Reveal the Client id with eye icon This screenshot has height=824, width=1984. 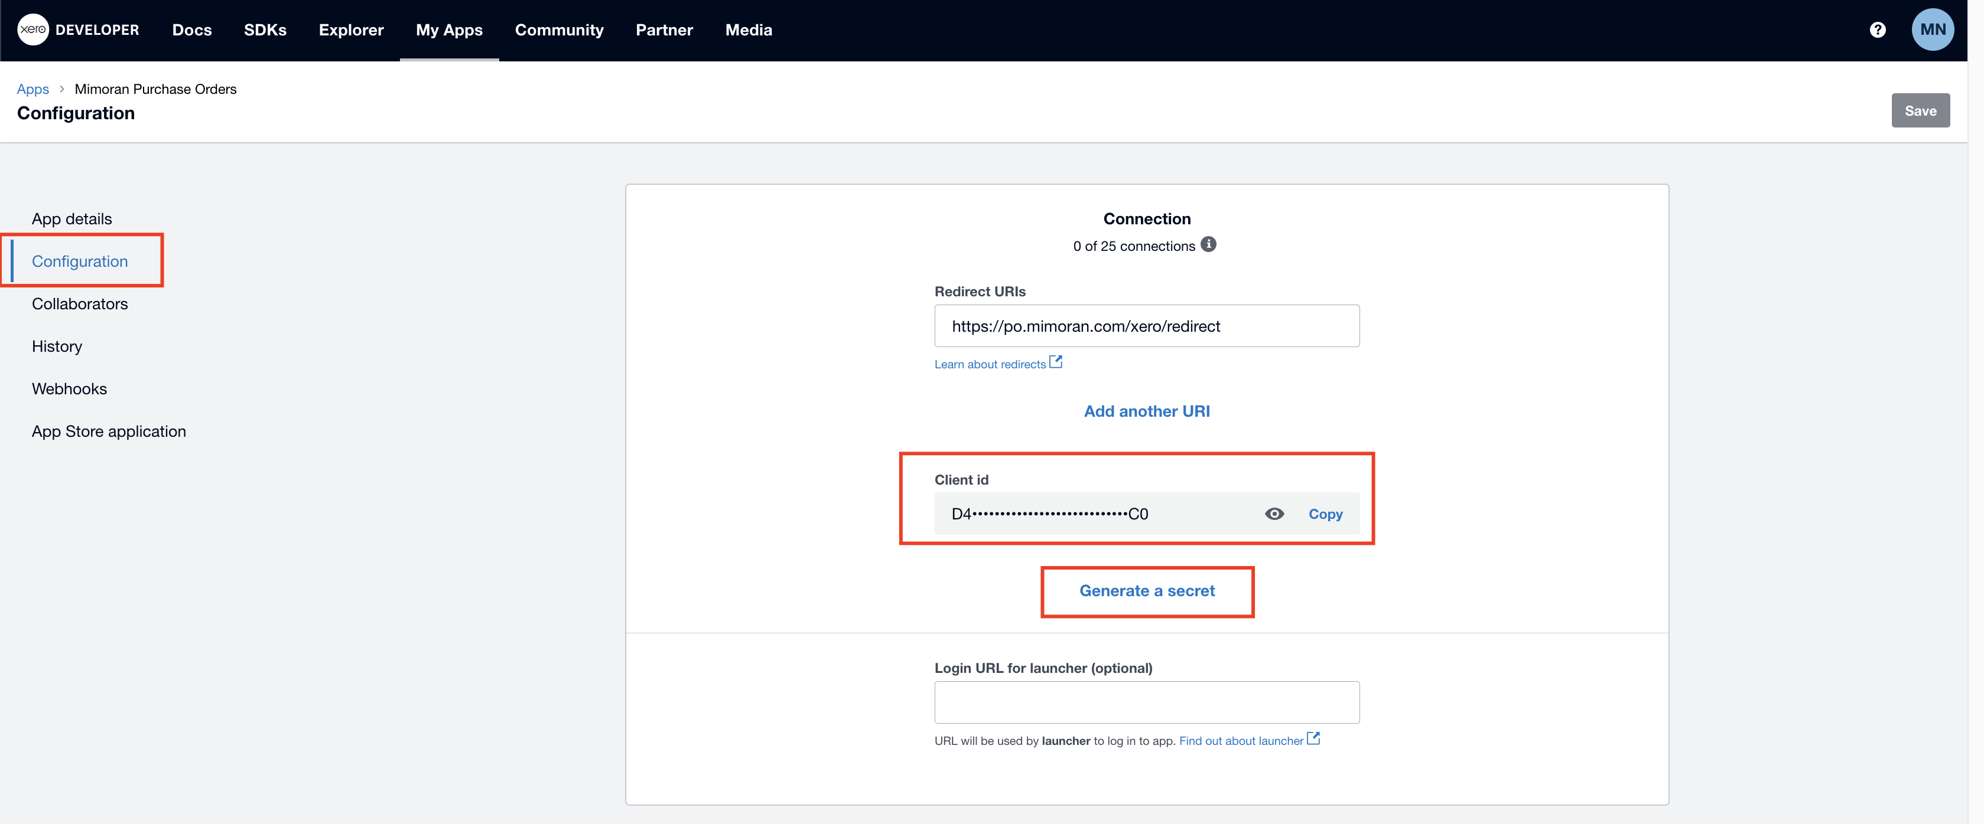pos(1274,514)
